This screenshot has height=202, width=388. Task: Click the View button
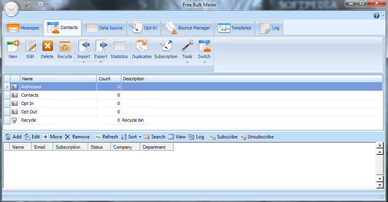177,137
